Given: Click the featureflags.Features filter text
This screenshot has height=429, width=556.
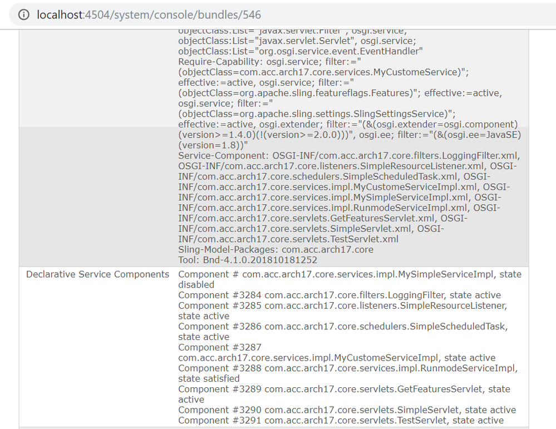Looking at the screenshot, I should pyautogui.click(x=298, y=93).
